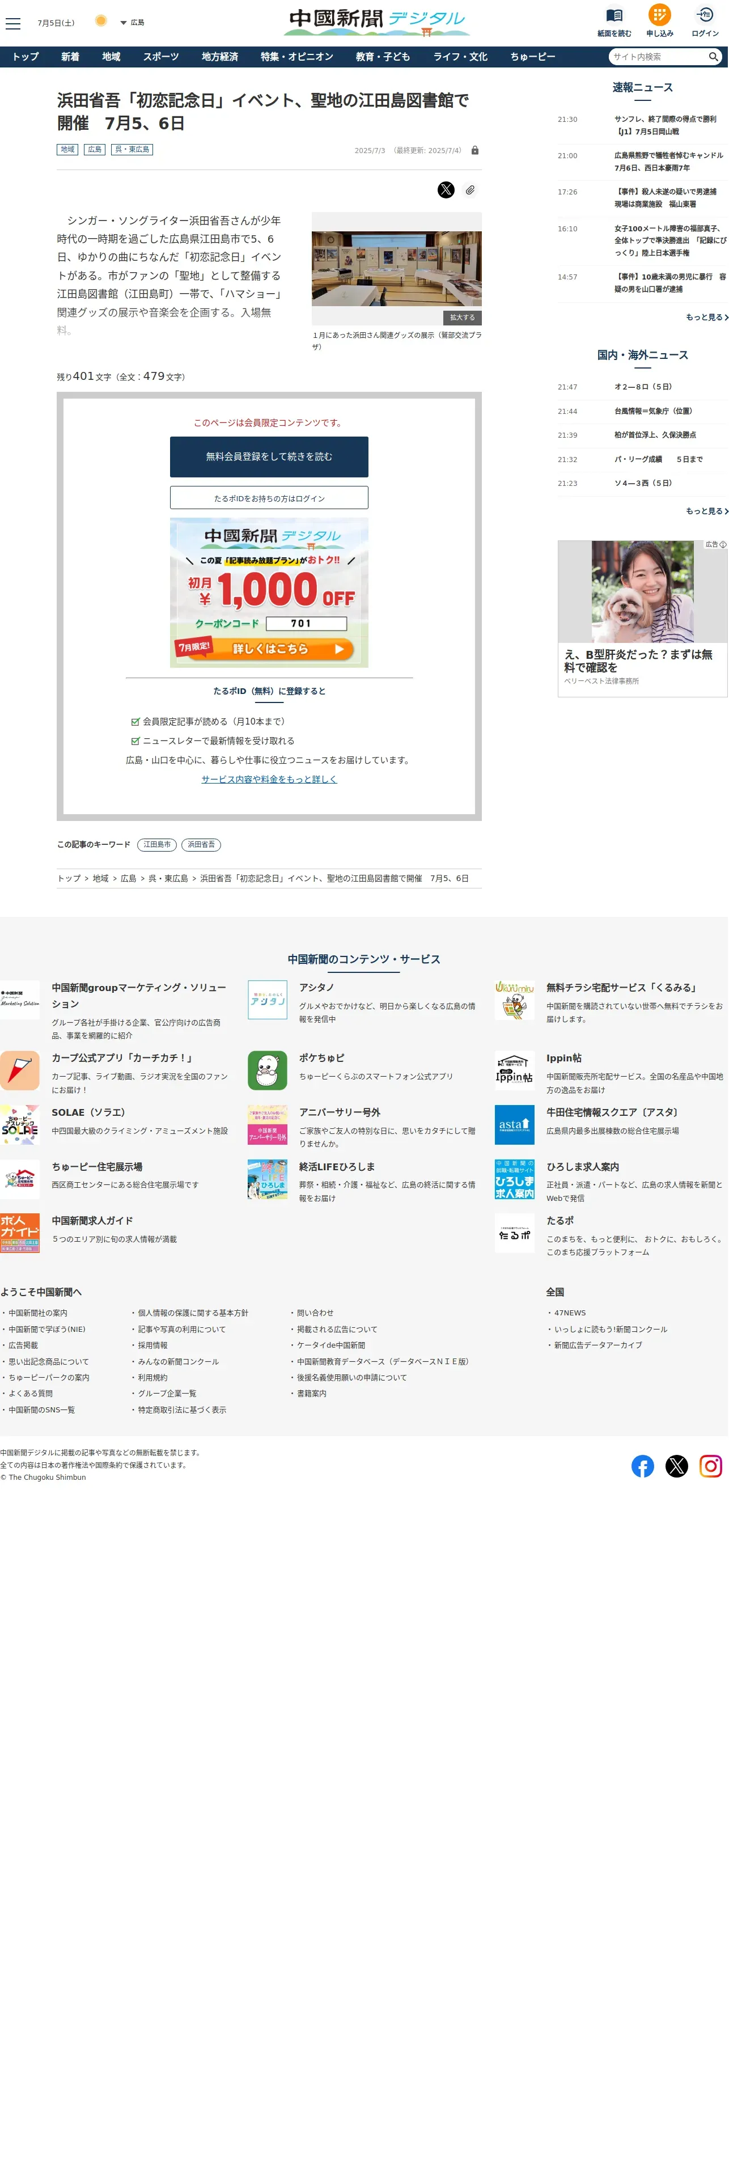The width and height of the screenshot is (729, 2184).
Task: Click the 拡大する enlarge button
Action: point(463,317)
